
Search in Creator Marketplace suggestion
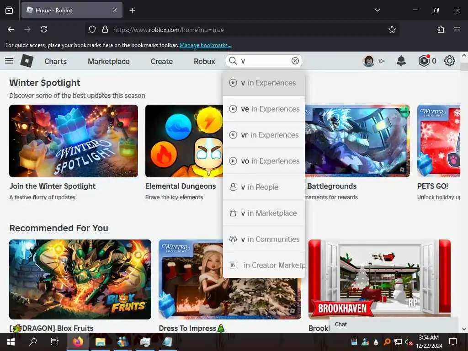[264, 265]
